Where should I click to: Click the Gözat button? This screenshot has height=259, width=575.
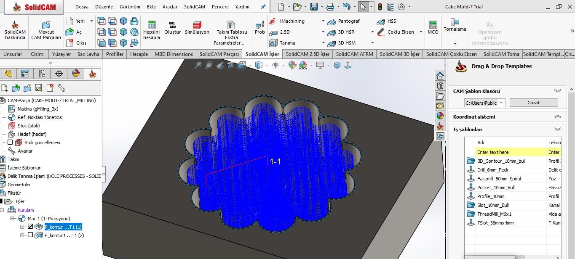coord(533,103)
